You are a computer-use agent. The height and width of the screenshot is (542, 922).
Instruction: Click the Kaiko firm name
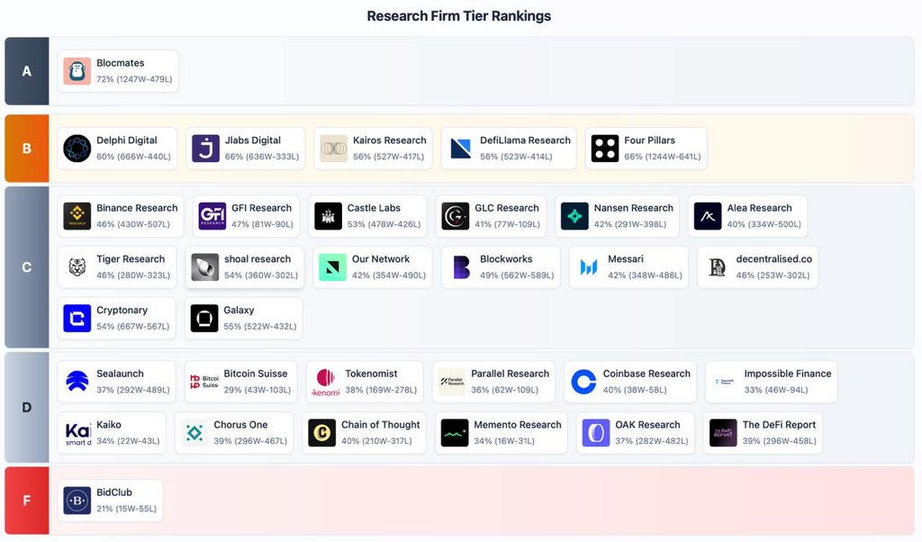pyautogui.click(x=109, y=425)
